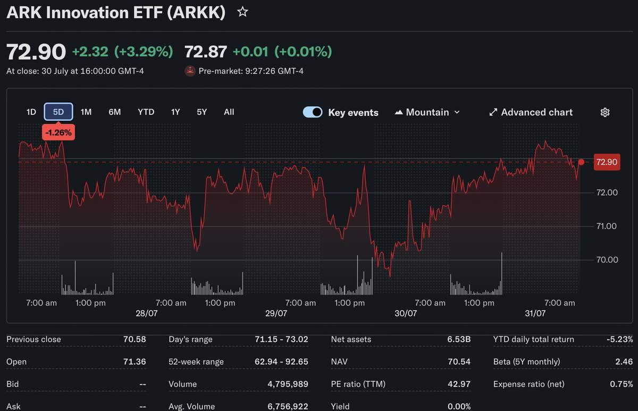Click the 31/07 date label on chart

tap(535, 314)
